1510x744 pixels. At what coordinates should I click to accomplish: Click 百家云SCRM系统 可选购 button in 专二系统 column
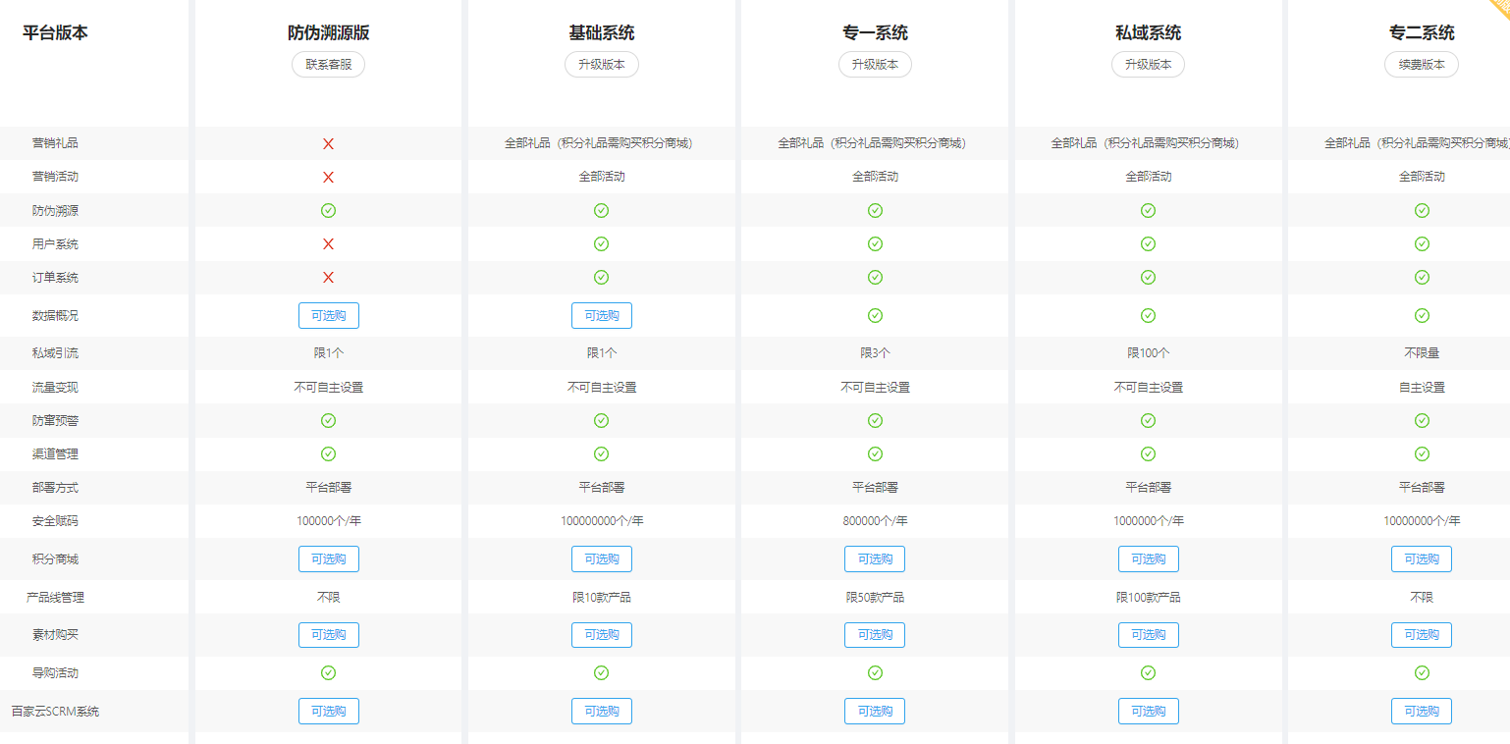click(1422, 711)
